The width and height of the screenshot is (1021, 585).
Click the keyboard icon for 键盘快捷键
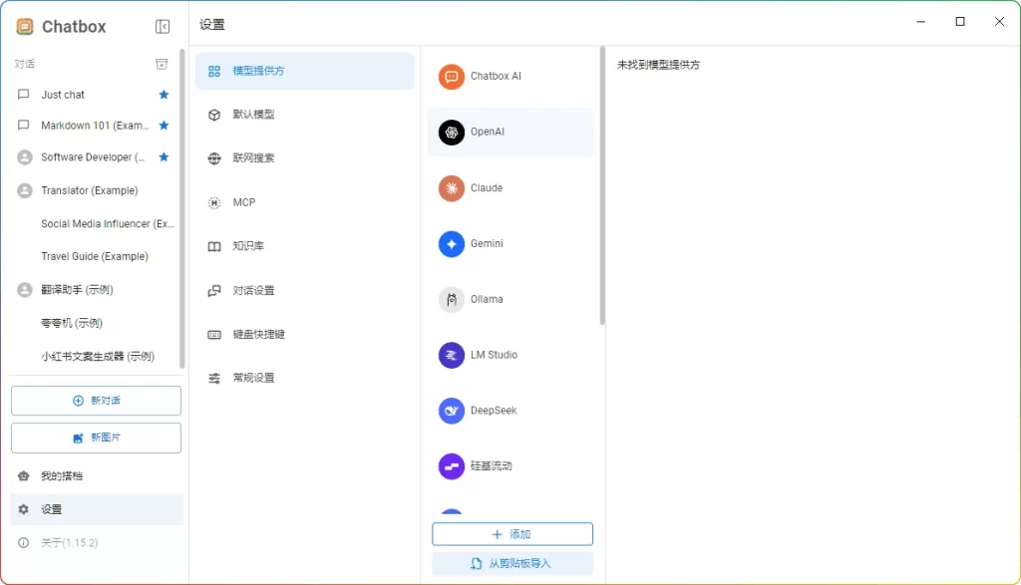[x=214, y=335]
